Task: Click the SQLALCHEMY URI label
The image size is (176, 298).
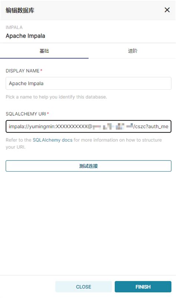Action: pyautogui.click(x=26, y=114)
